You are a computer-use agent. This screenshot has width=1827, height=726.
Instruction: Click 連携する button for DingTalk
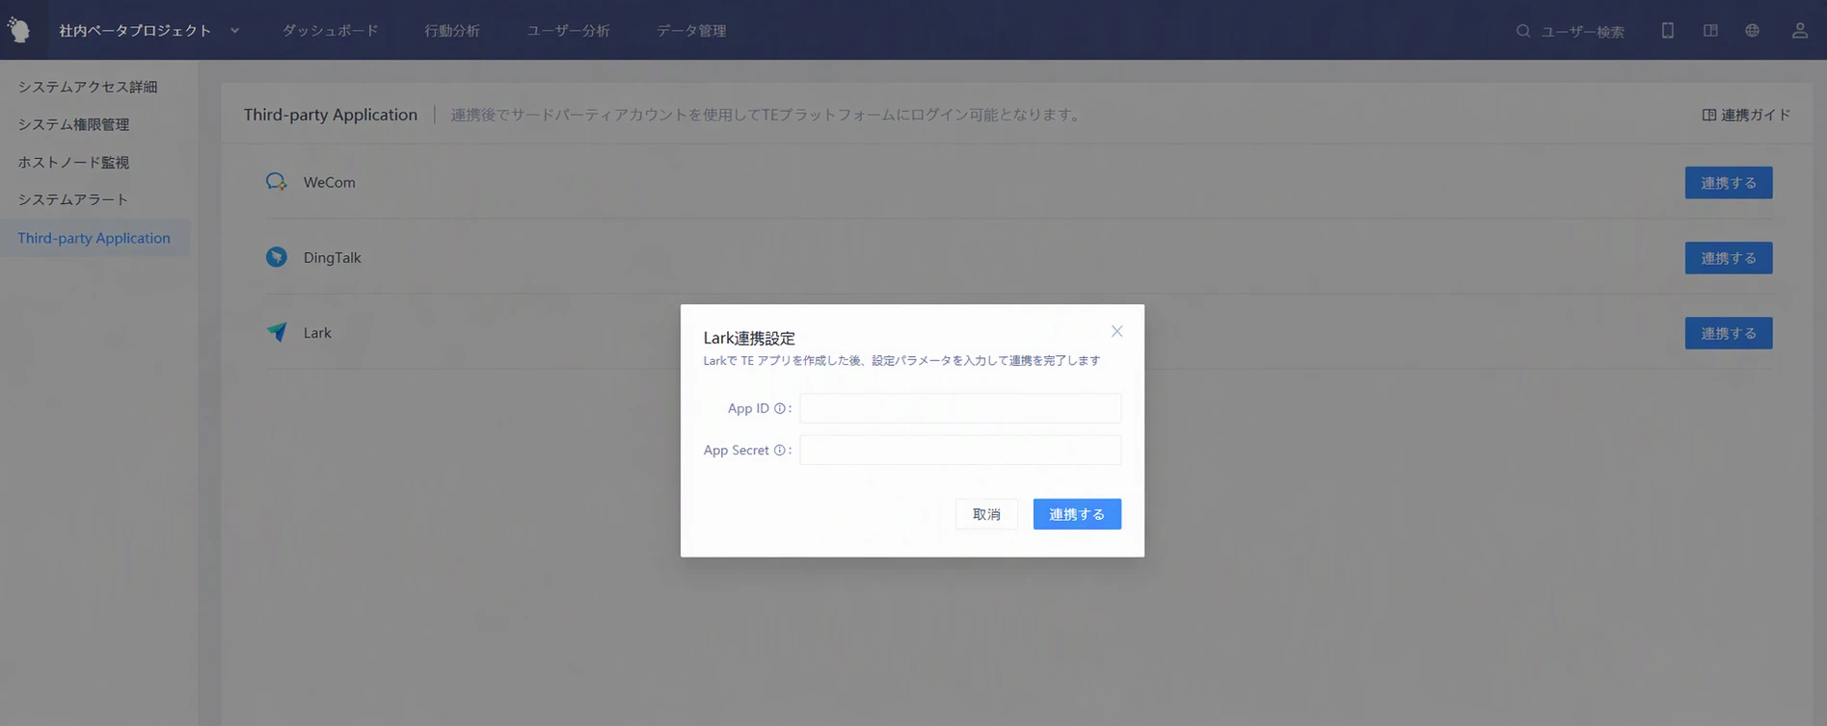pos(1728,258)
